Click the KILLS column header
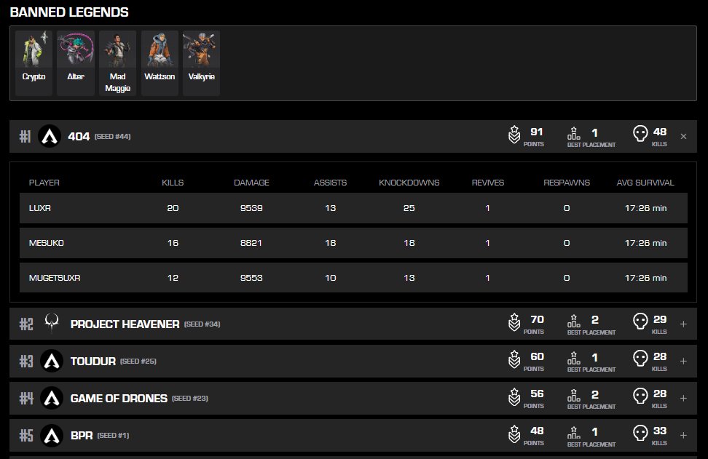708x459 pixels. pyautogui.click(x=173, y=182)
